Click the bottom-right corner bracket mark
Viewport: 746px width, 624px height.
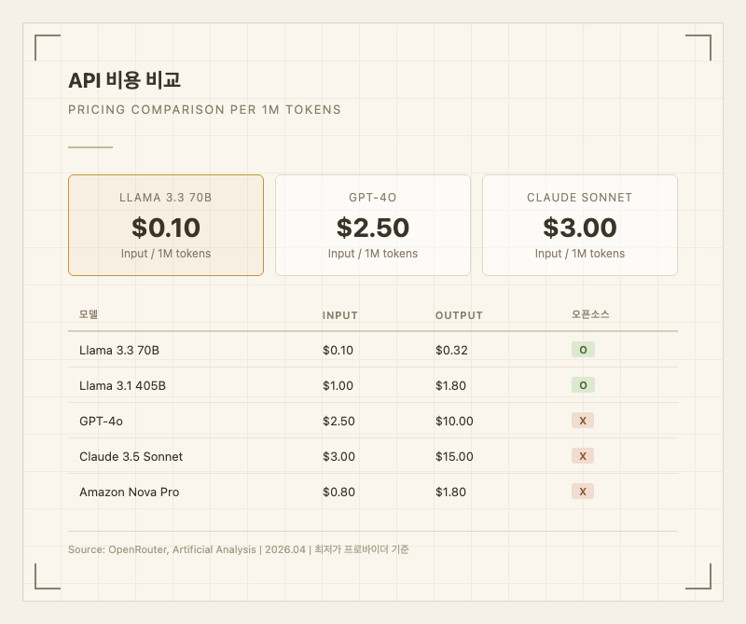(x=700, y=578)
